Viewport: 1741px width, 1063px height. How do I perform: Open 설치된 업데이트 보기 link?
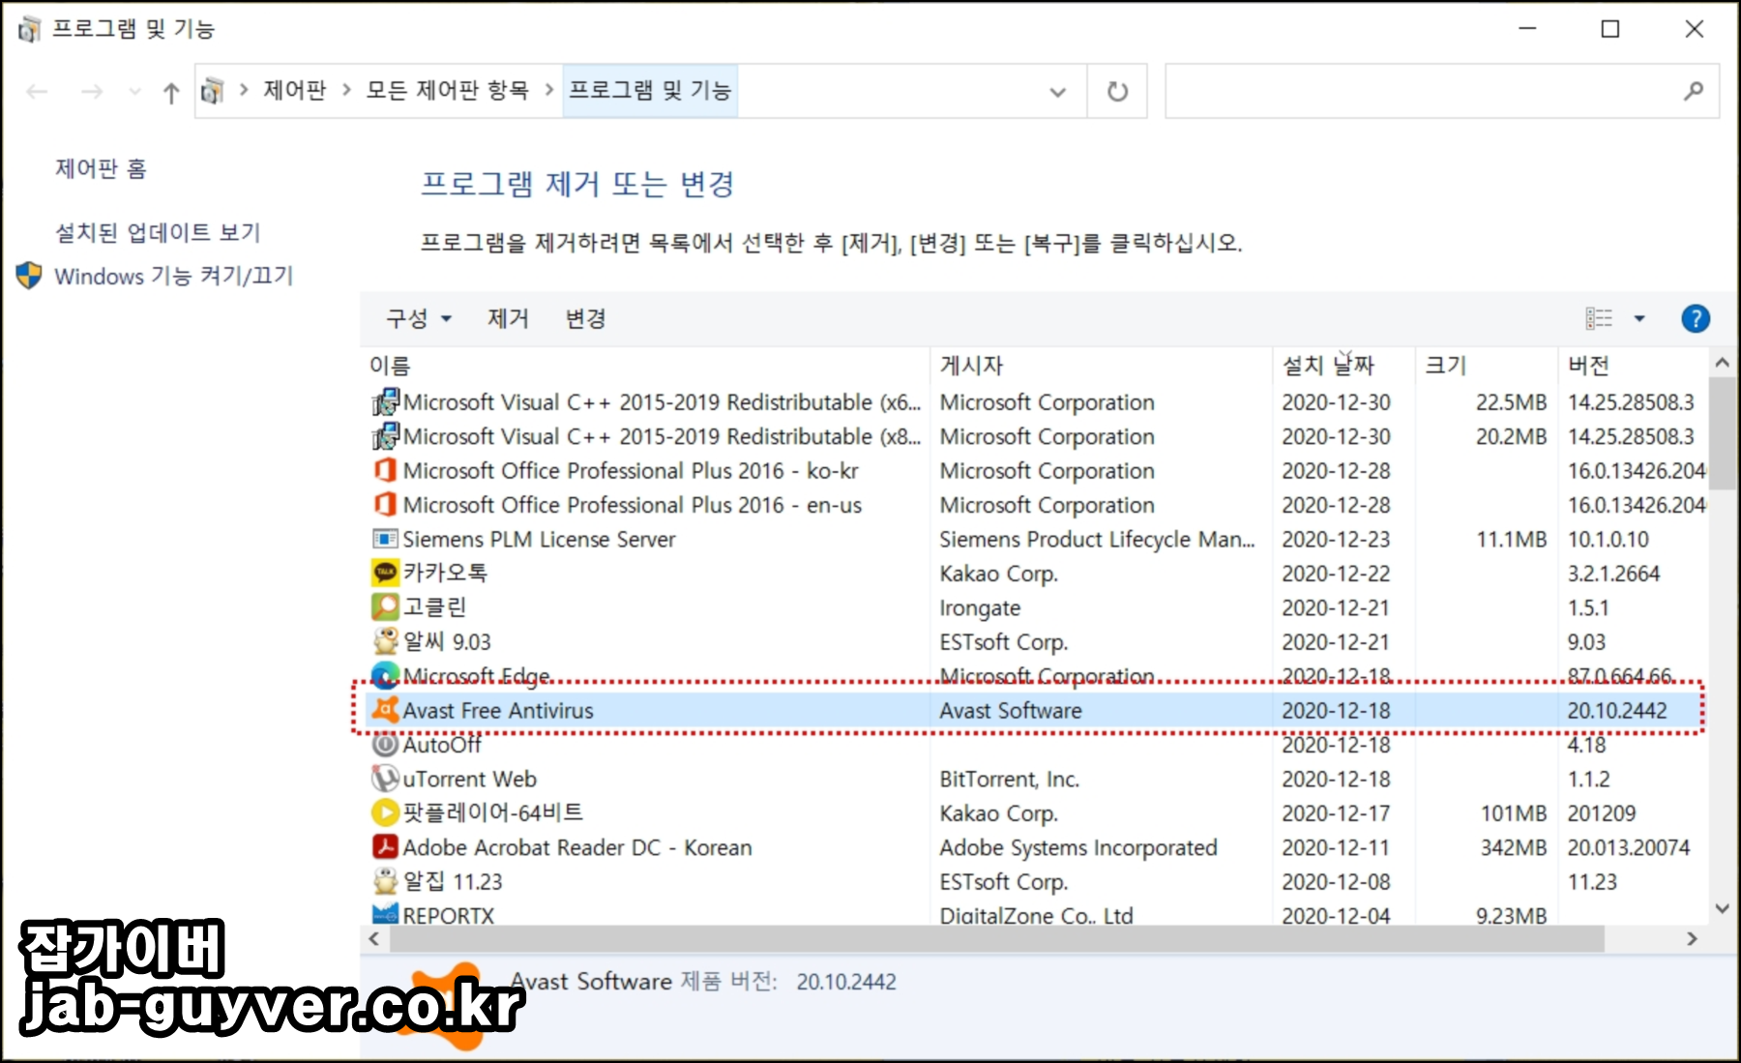[x=158, y=232]
